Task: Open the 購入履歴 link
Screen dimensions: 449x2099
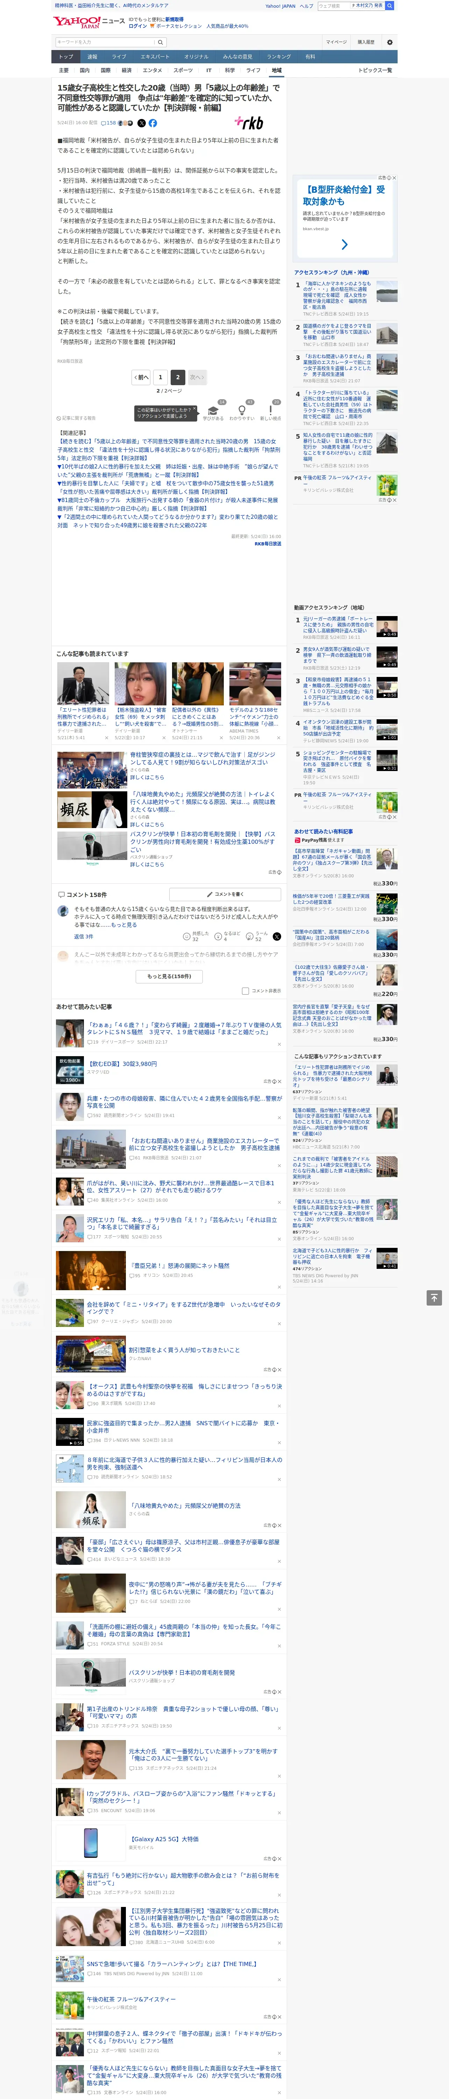Action: coord(366,42)
